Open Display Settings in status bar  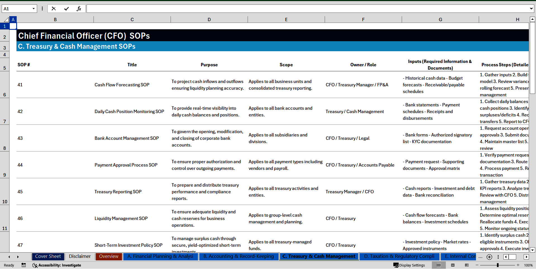point(409,265)
